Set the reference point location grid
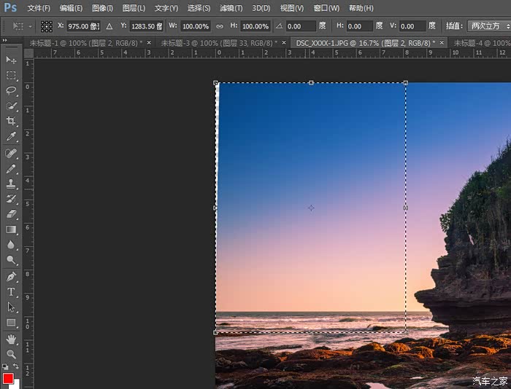 point(46,26)
